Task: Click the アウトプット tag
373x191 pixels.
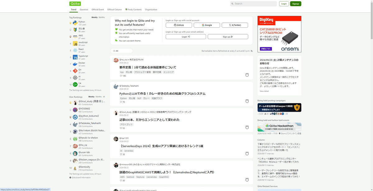Action: [127, 125]
